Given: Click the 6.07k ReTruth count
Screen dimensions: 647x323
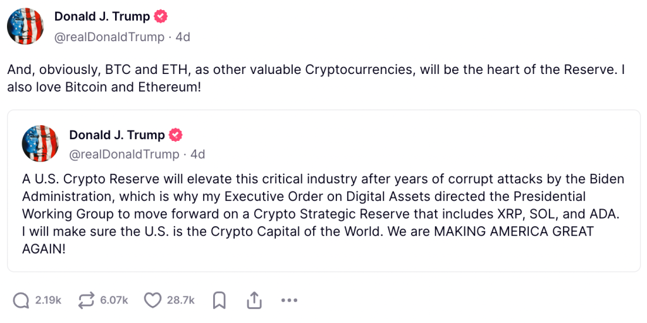Looking at the screenshot, I should 114,300.
